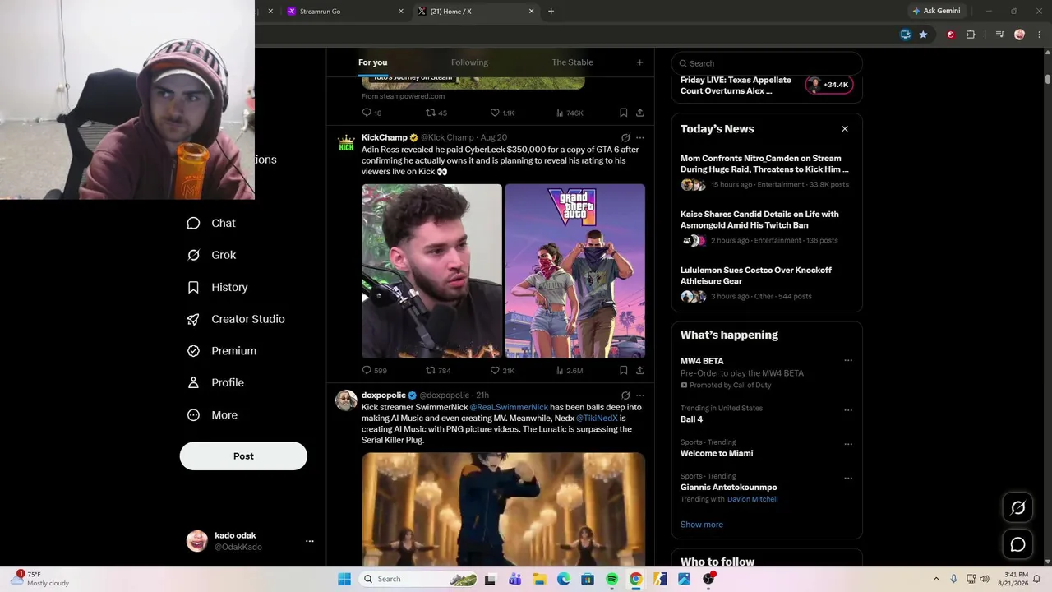View analytics for the 2.6M-view KickChamp post
The height and width of the screenshot is (592, 1052).
[x=559, y=371]
